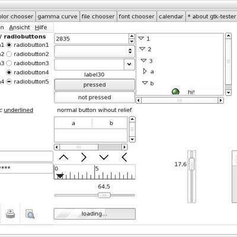Collapse tree node b
The width and height of the screenshot is (237, 237).
145,83
